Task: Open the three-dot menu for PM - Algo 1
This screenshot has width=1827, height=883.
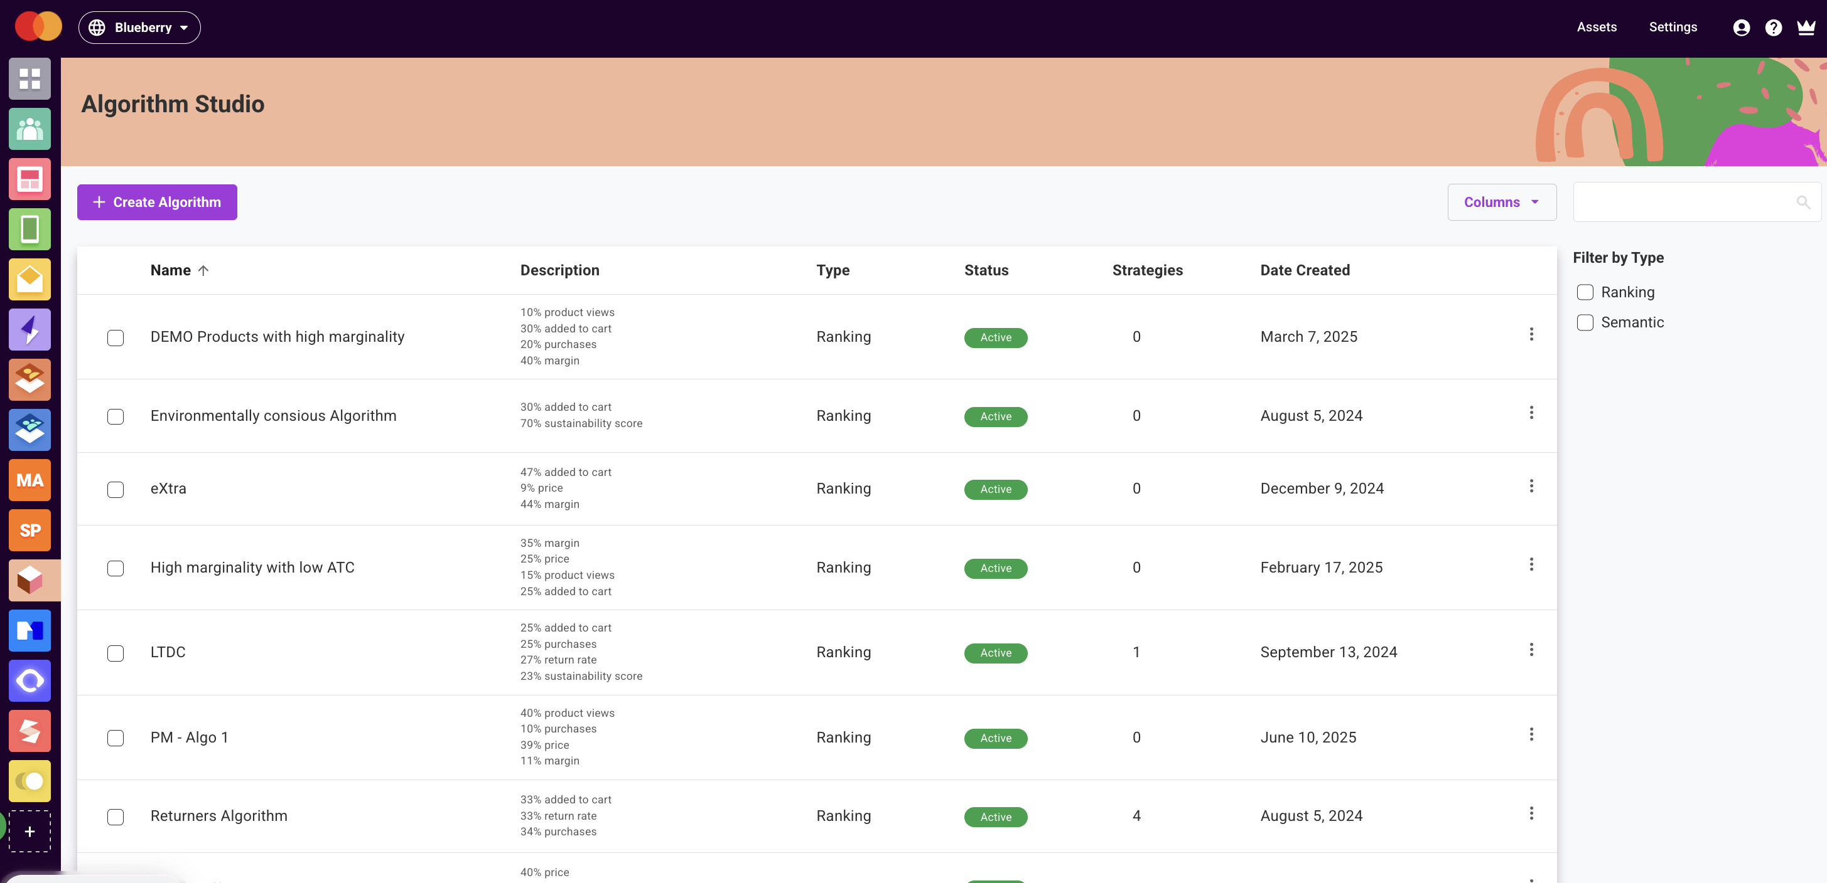Action: (x=1531, y=735)
